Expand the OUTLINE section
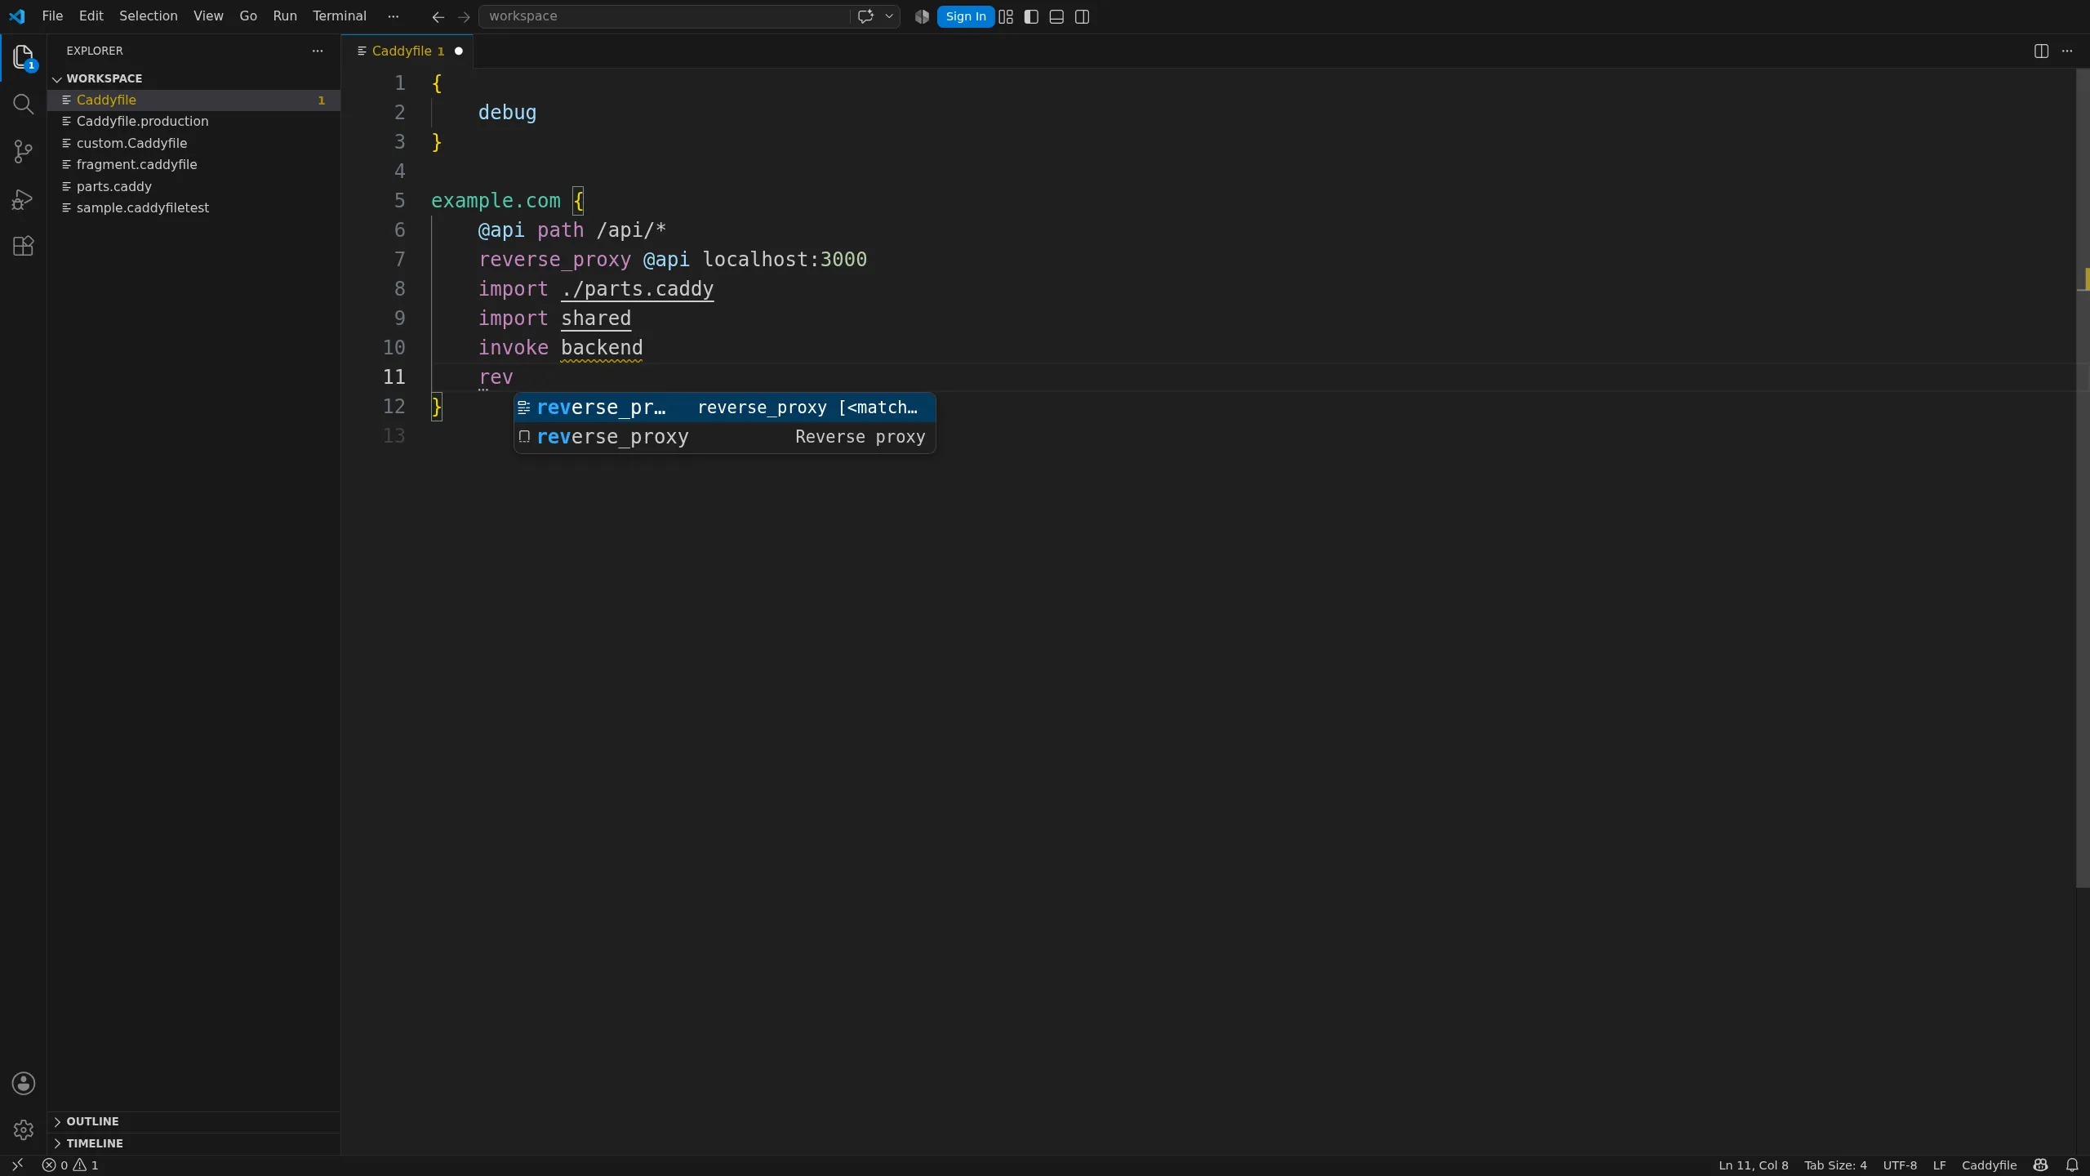This screenshot has height=1176, width=2090. 193,1121
